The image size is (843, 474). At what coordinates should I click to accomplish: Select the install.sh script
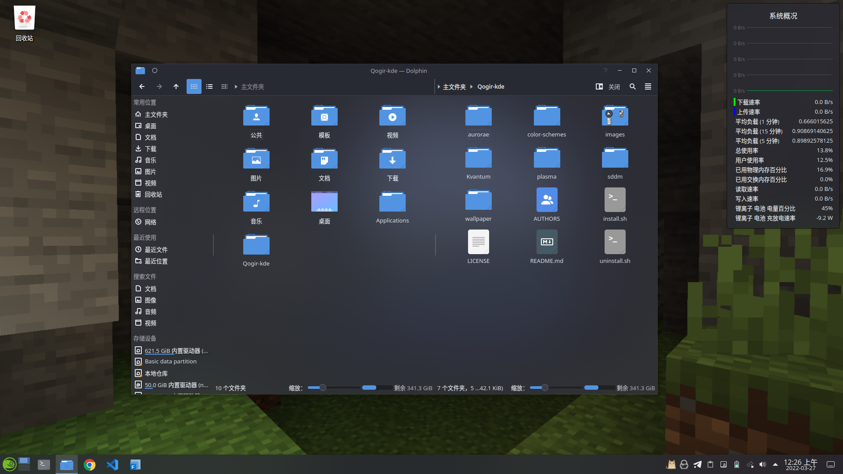click(615, 200)
